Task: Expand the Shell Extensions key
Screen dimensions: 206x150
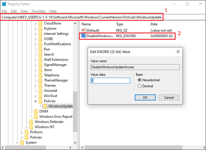Action: [35, 60]
